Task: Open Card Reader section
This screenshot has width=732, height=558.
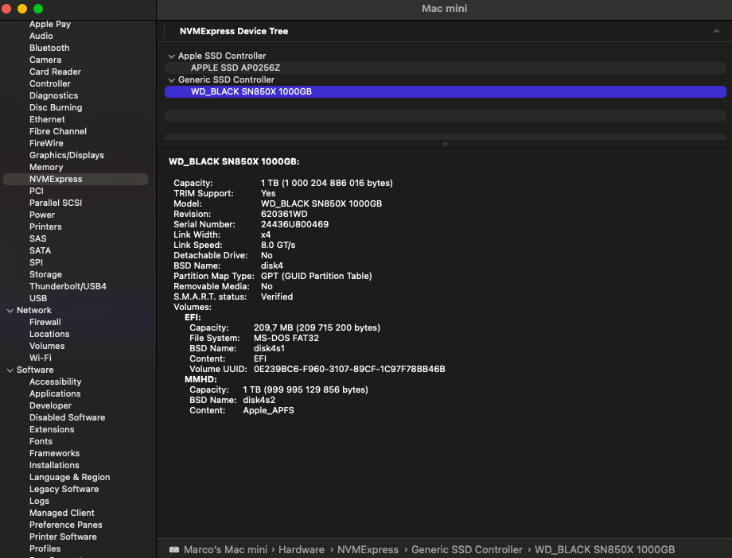Action: point(55,72)
